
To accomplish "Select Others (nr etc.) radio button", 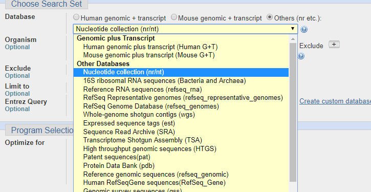I will [x=270, y=17].
